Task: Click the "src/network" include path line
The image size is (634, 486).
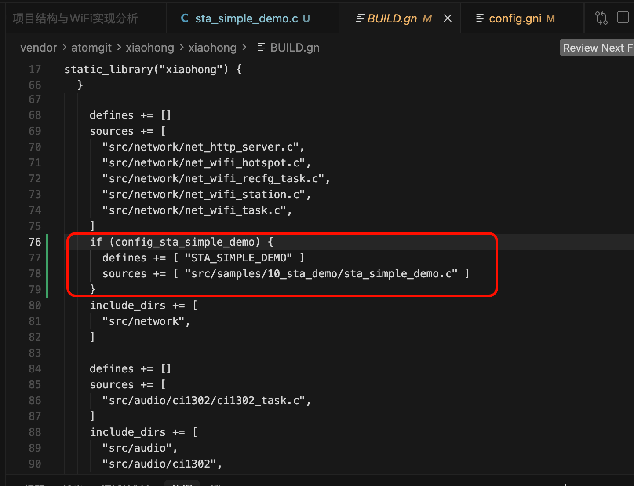Action: click(x=146, y=321)
